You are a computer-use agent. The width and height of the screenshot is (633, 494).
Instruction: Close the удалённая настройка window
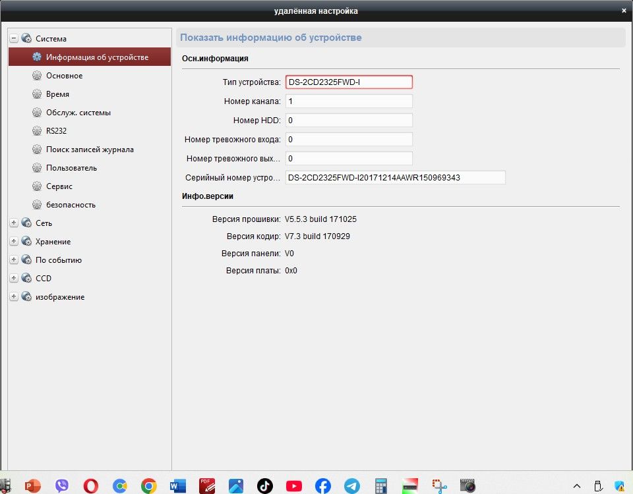pyautogui.click(x=624, y=11)
